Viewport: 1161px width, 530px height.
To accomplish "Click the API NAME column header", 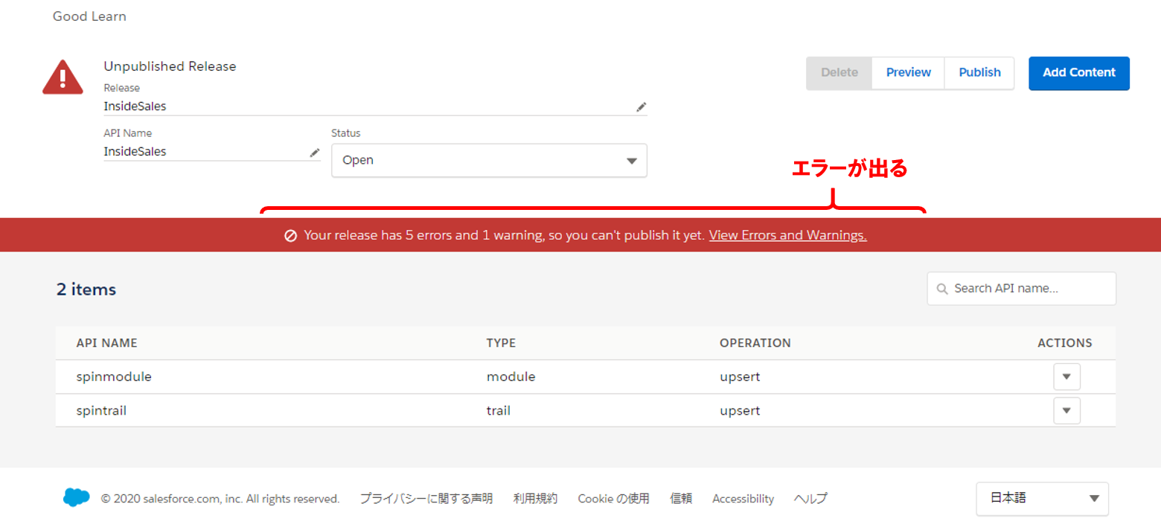I will click(106, 343).
